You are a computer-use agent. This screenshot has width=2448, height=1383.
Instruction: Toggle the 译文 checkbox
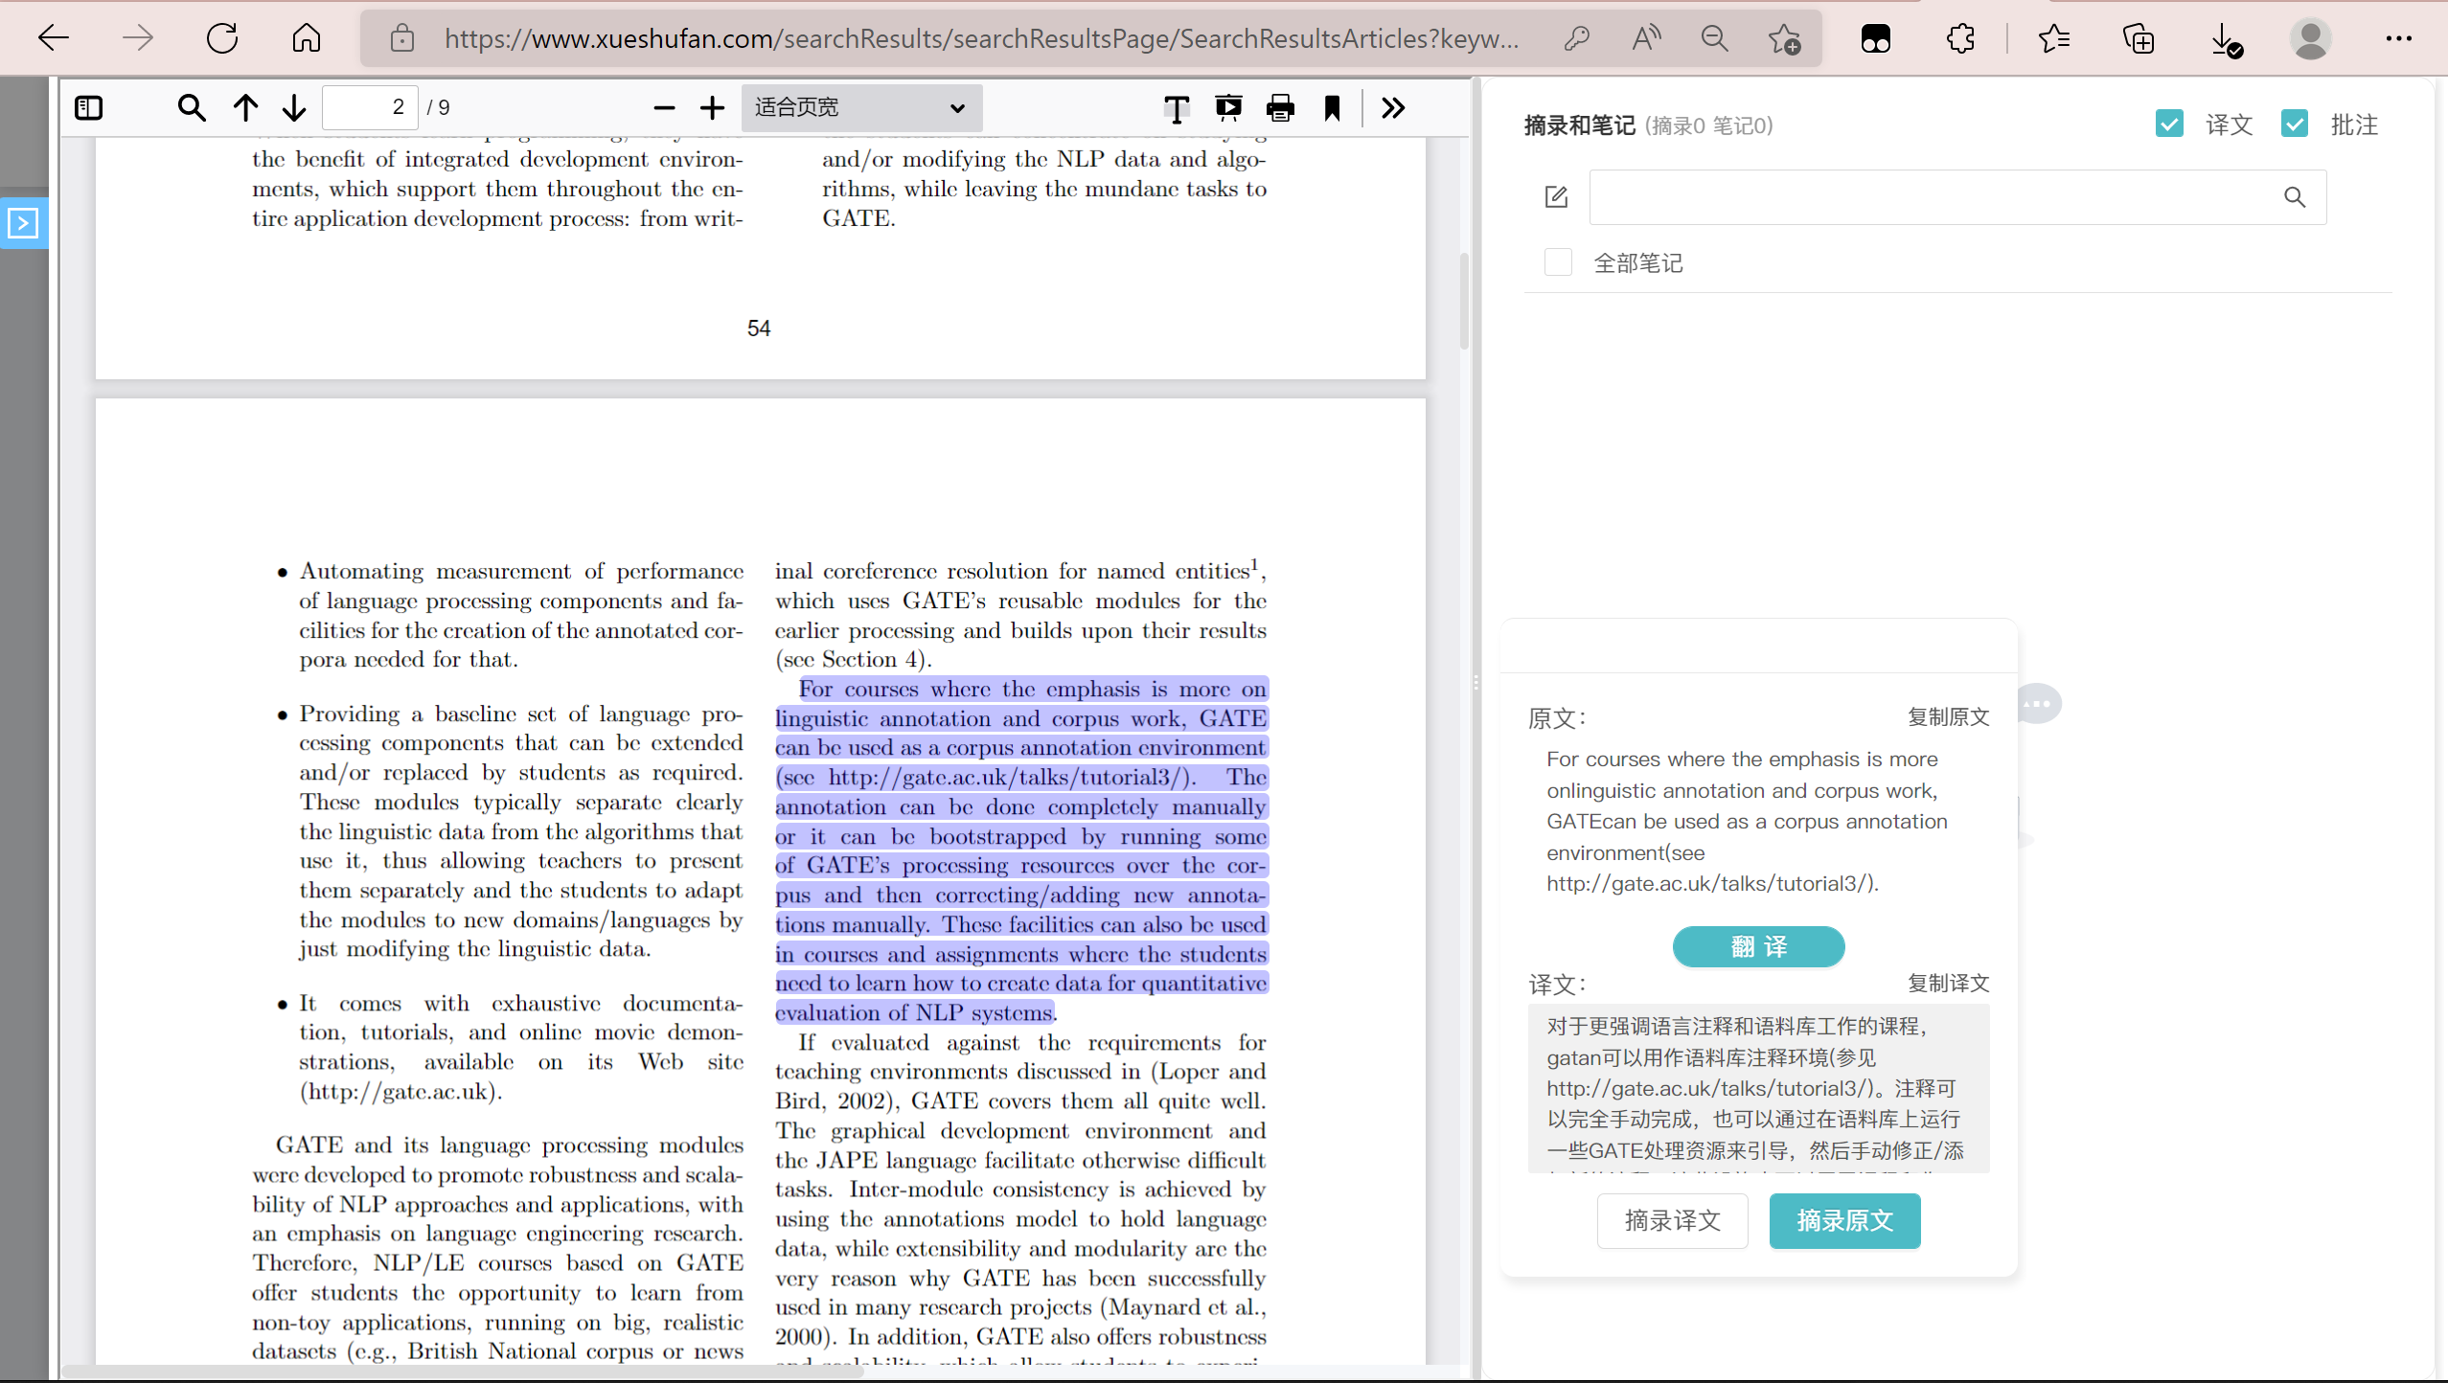pyautogui.click(x=2169, y=124)
